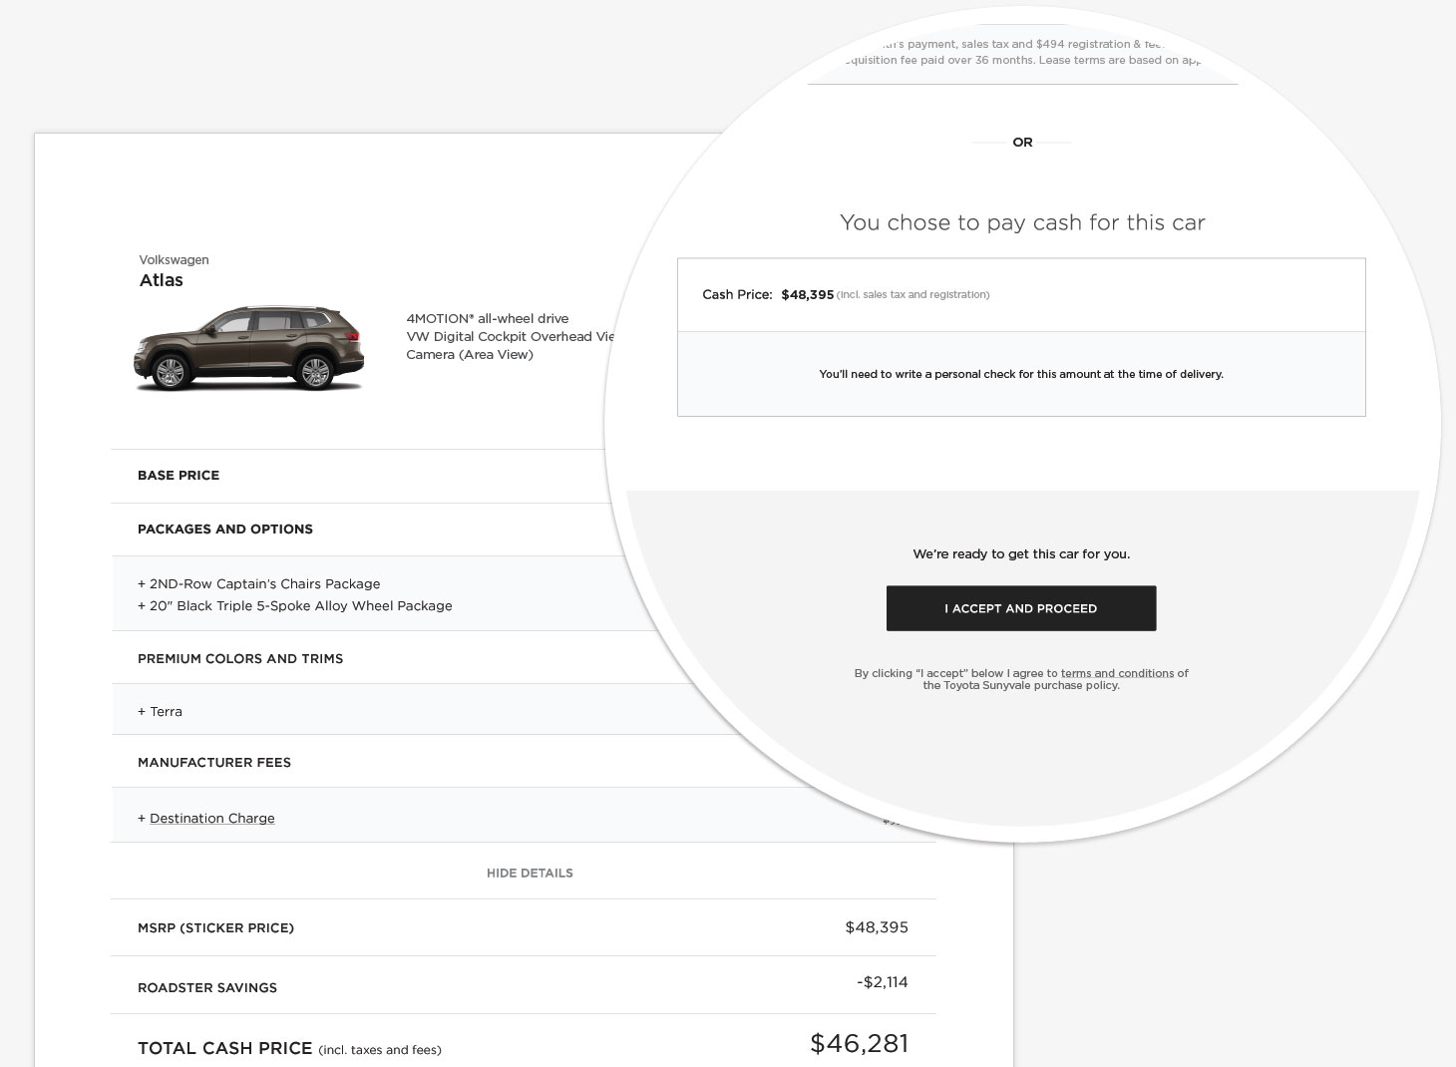Click the Volkswagen Atlas car image

click(249, 348)
